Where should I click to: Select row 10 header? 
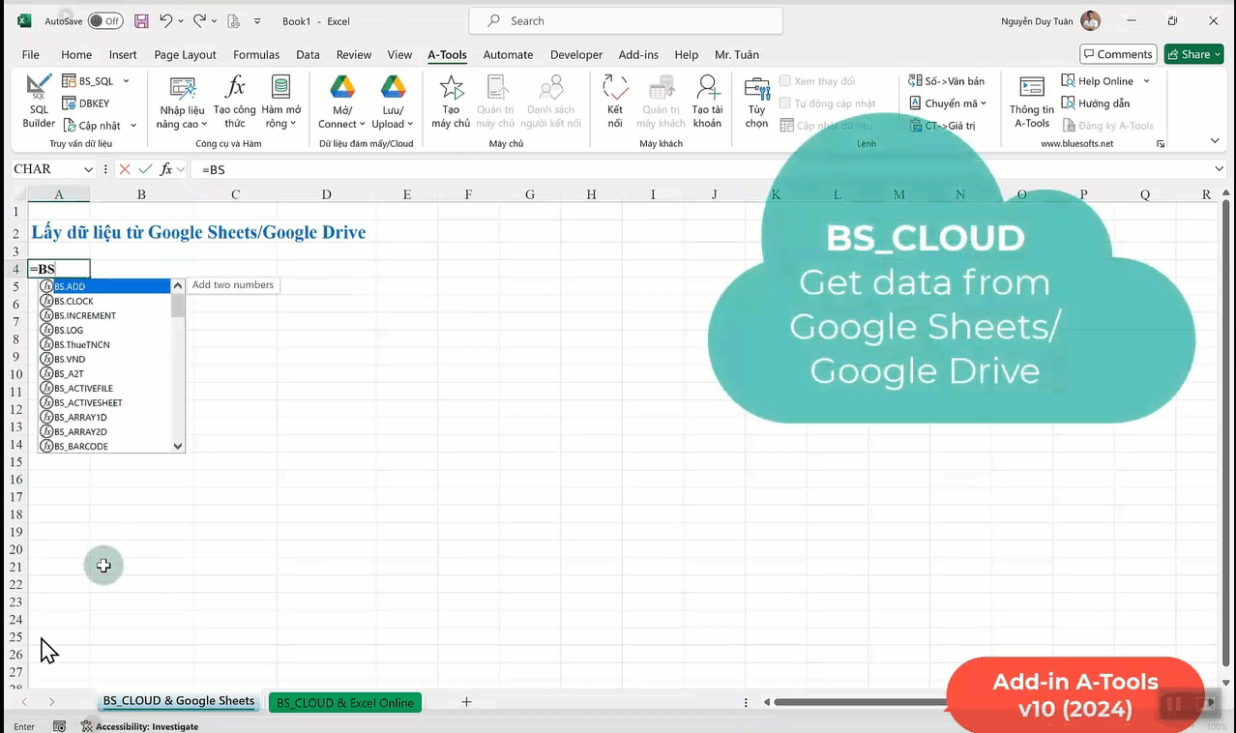click(x=15, y=375)
